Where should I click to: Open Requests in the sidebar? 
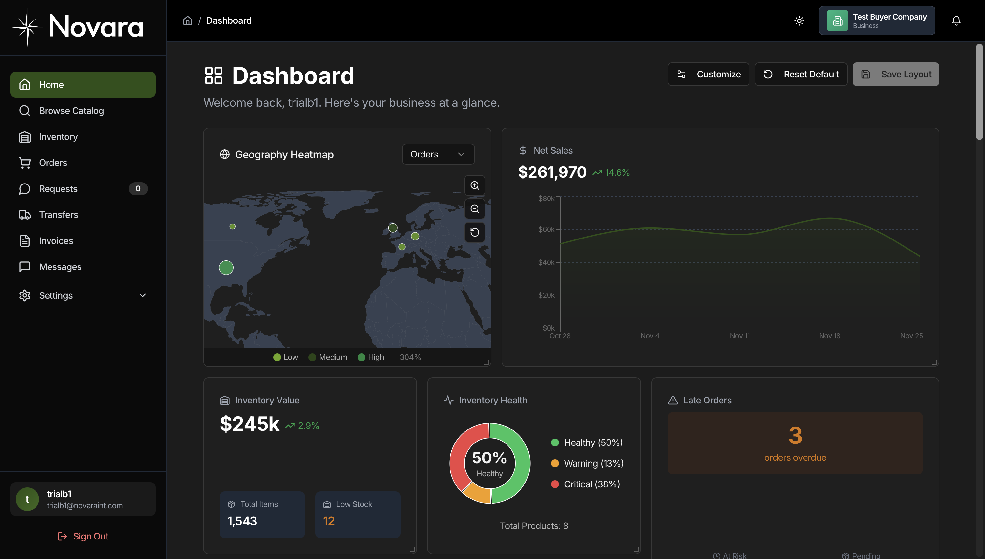pos(83,188)
